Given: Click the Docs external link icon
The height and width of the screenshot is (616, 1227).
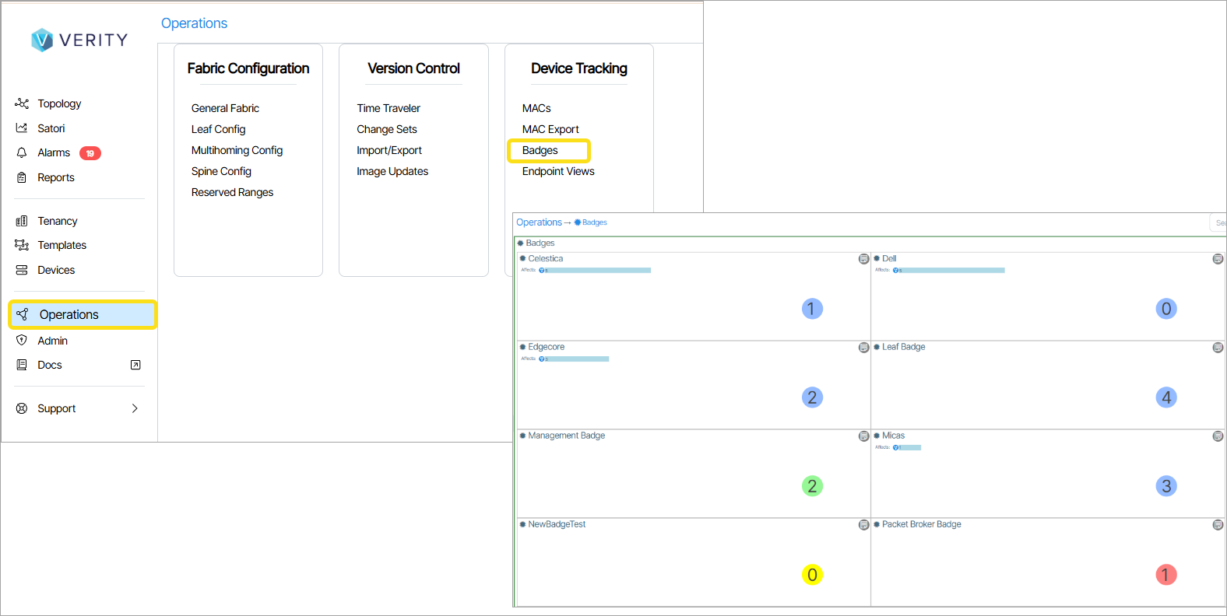Looking at the screenshot, I should coord(135,365).
